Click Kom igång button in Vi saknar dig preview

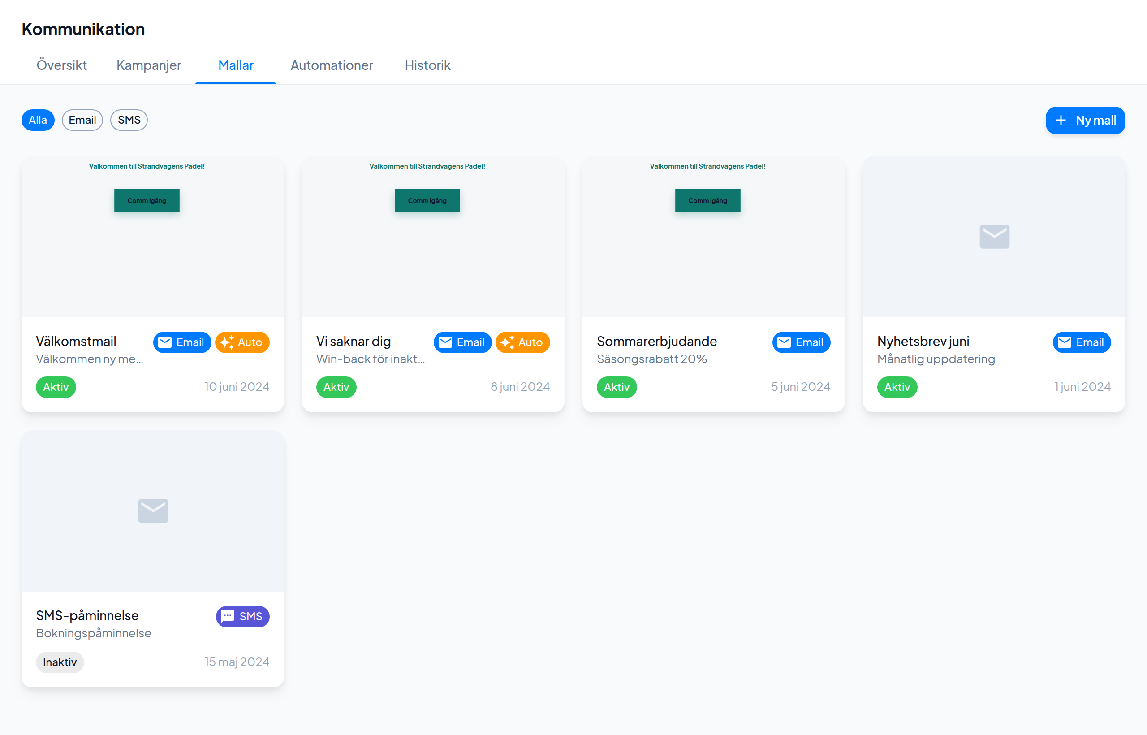(x=427, y=200)
